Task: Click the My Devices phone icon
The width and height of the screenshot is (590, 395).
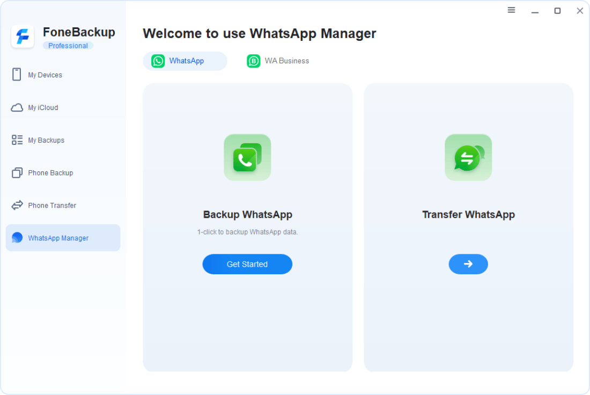Action: [17, 75]
